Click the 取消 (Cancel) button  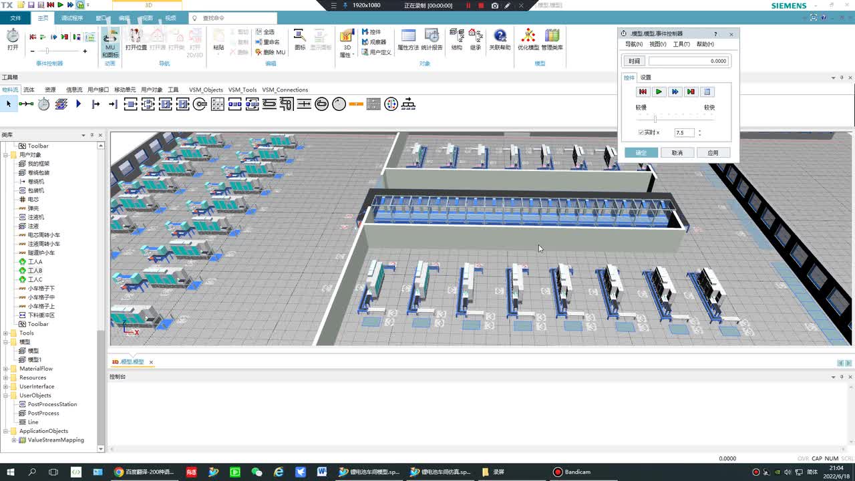(677, 153)
